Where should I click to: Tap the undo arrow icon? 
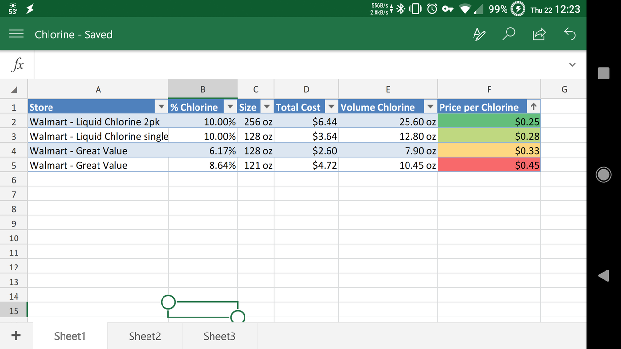(570, 34)
